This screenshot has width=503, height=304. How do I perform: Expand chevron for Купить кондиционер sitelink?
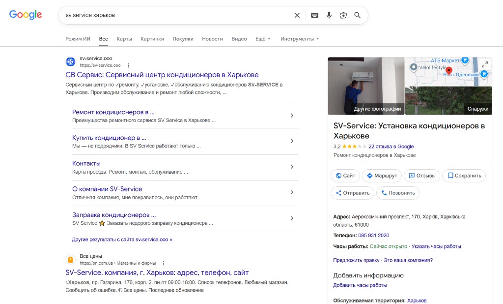[x=292, y=141]
